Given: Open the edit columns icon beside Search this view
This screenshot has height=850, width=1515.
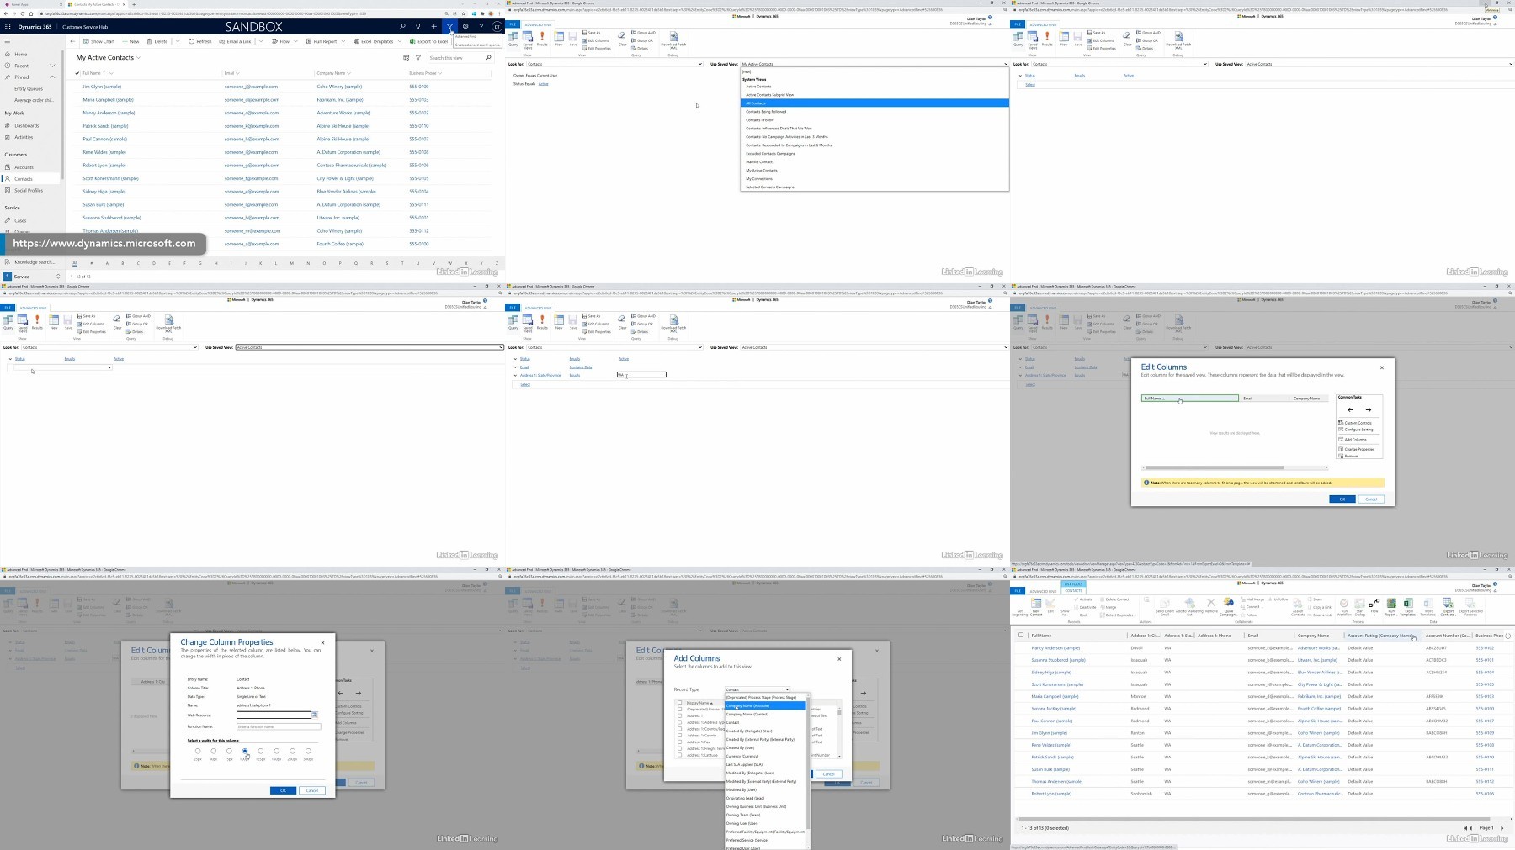Looking at the screenshot, I should (407, 58).
